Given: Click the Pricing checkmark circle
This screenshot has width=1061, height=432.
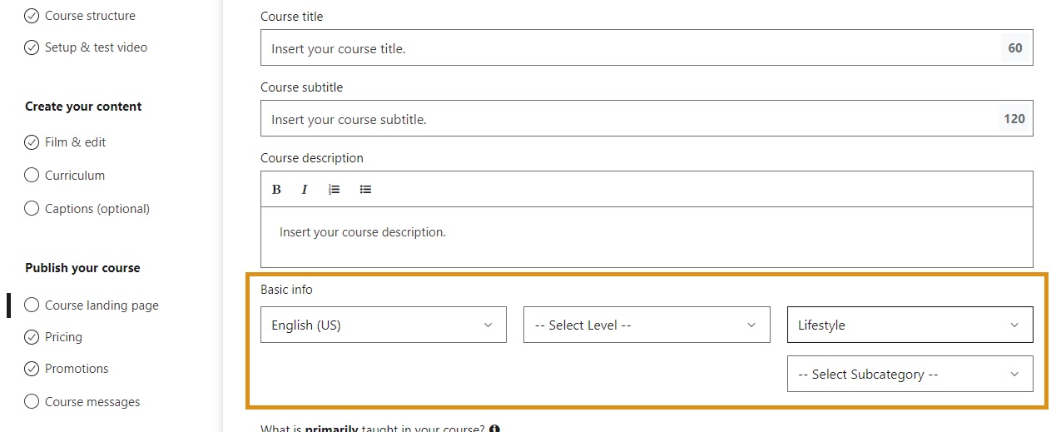Looking at the screenshot, I should [32, 337].
